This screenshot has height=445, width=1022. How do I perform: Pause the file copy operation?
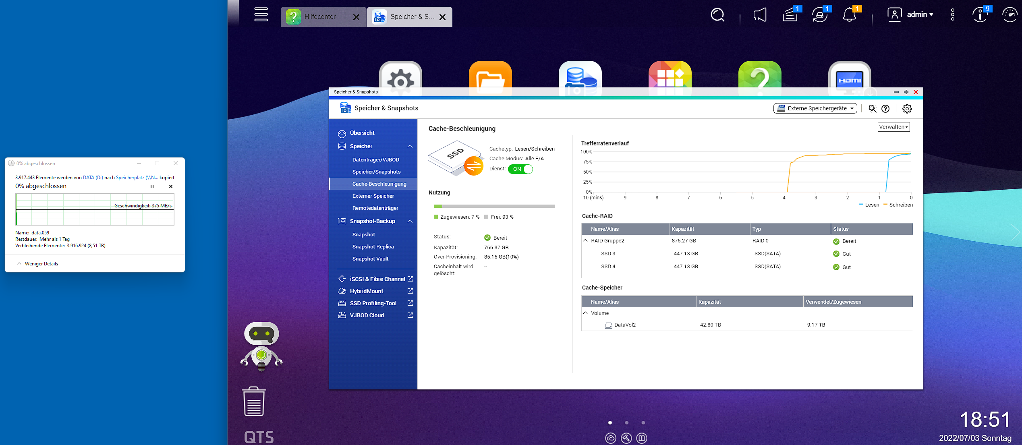pyautogui.click(x=152, y=186)
